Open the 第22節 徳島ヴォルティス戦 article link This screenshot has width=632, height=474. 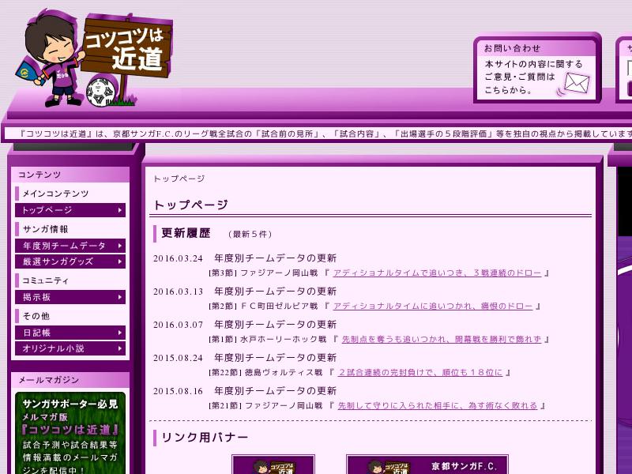point(420,372)
